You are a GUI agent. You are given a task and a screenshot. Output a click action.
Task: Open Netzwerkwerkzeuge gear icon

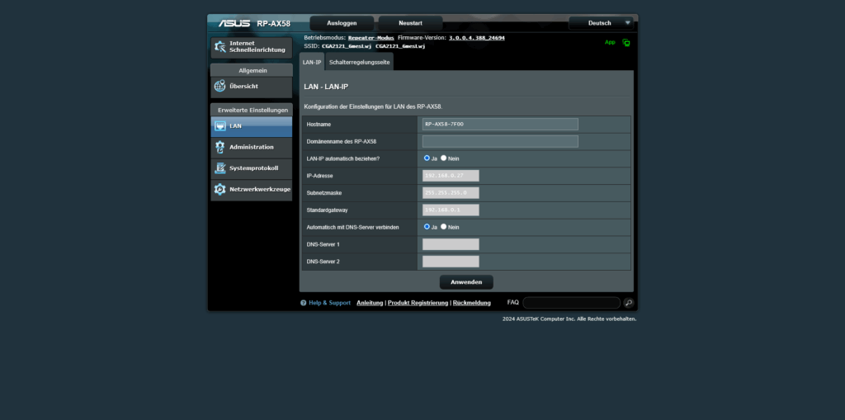(x=220, y=189)
